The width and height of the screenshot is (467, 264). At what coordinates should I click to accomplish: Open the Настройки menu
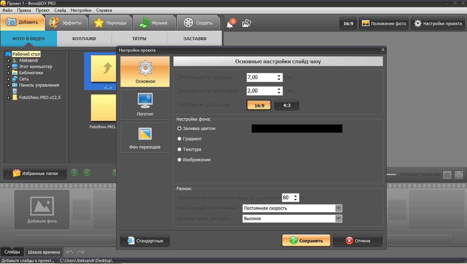(x=81, y=10)
